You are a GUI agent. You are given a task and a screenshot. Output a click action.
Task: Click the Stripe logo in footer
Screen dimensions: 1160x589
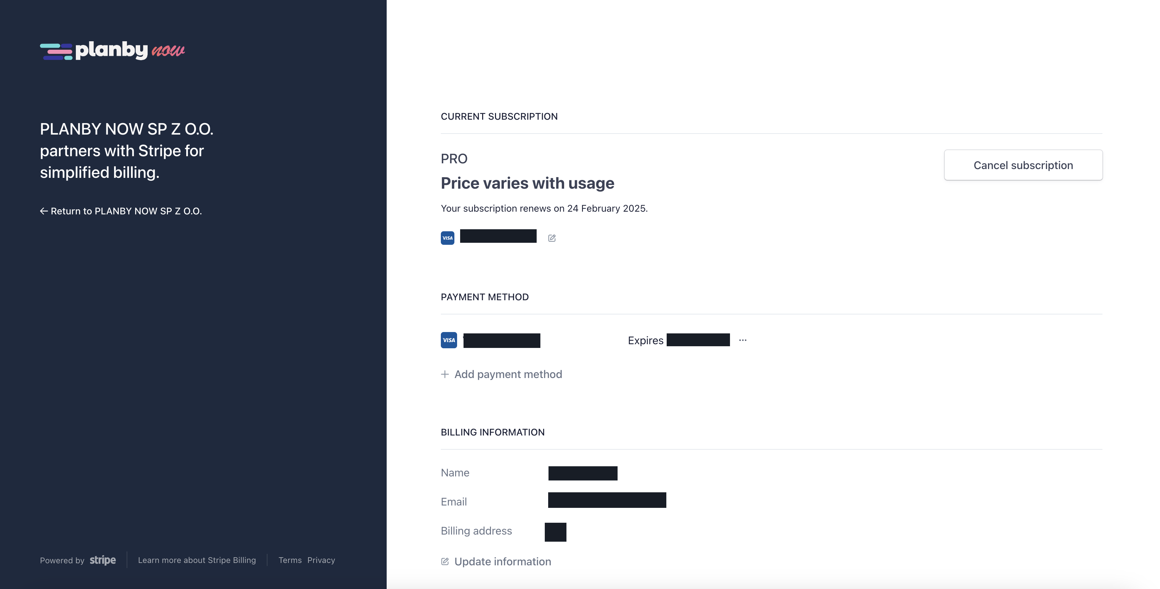(x=103, y=560)
